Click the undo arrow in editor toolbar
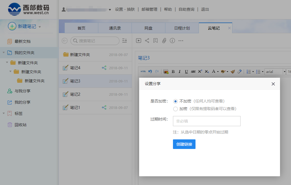 click(150, 72)
